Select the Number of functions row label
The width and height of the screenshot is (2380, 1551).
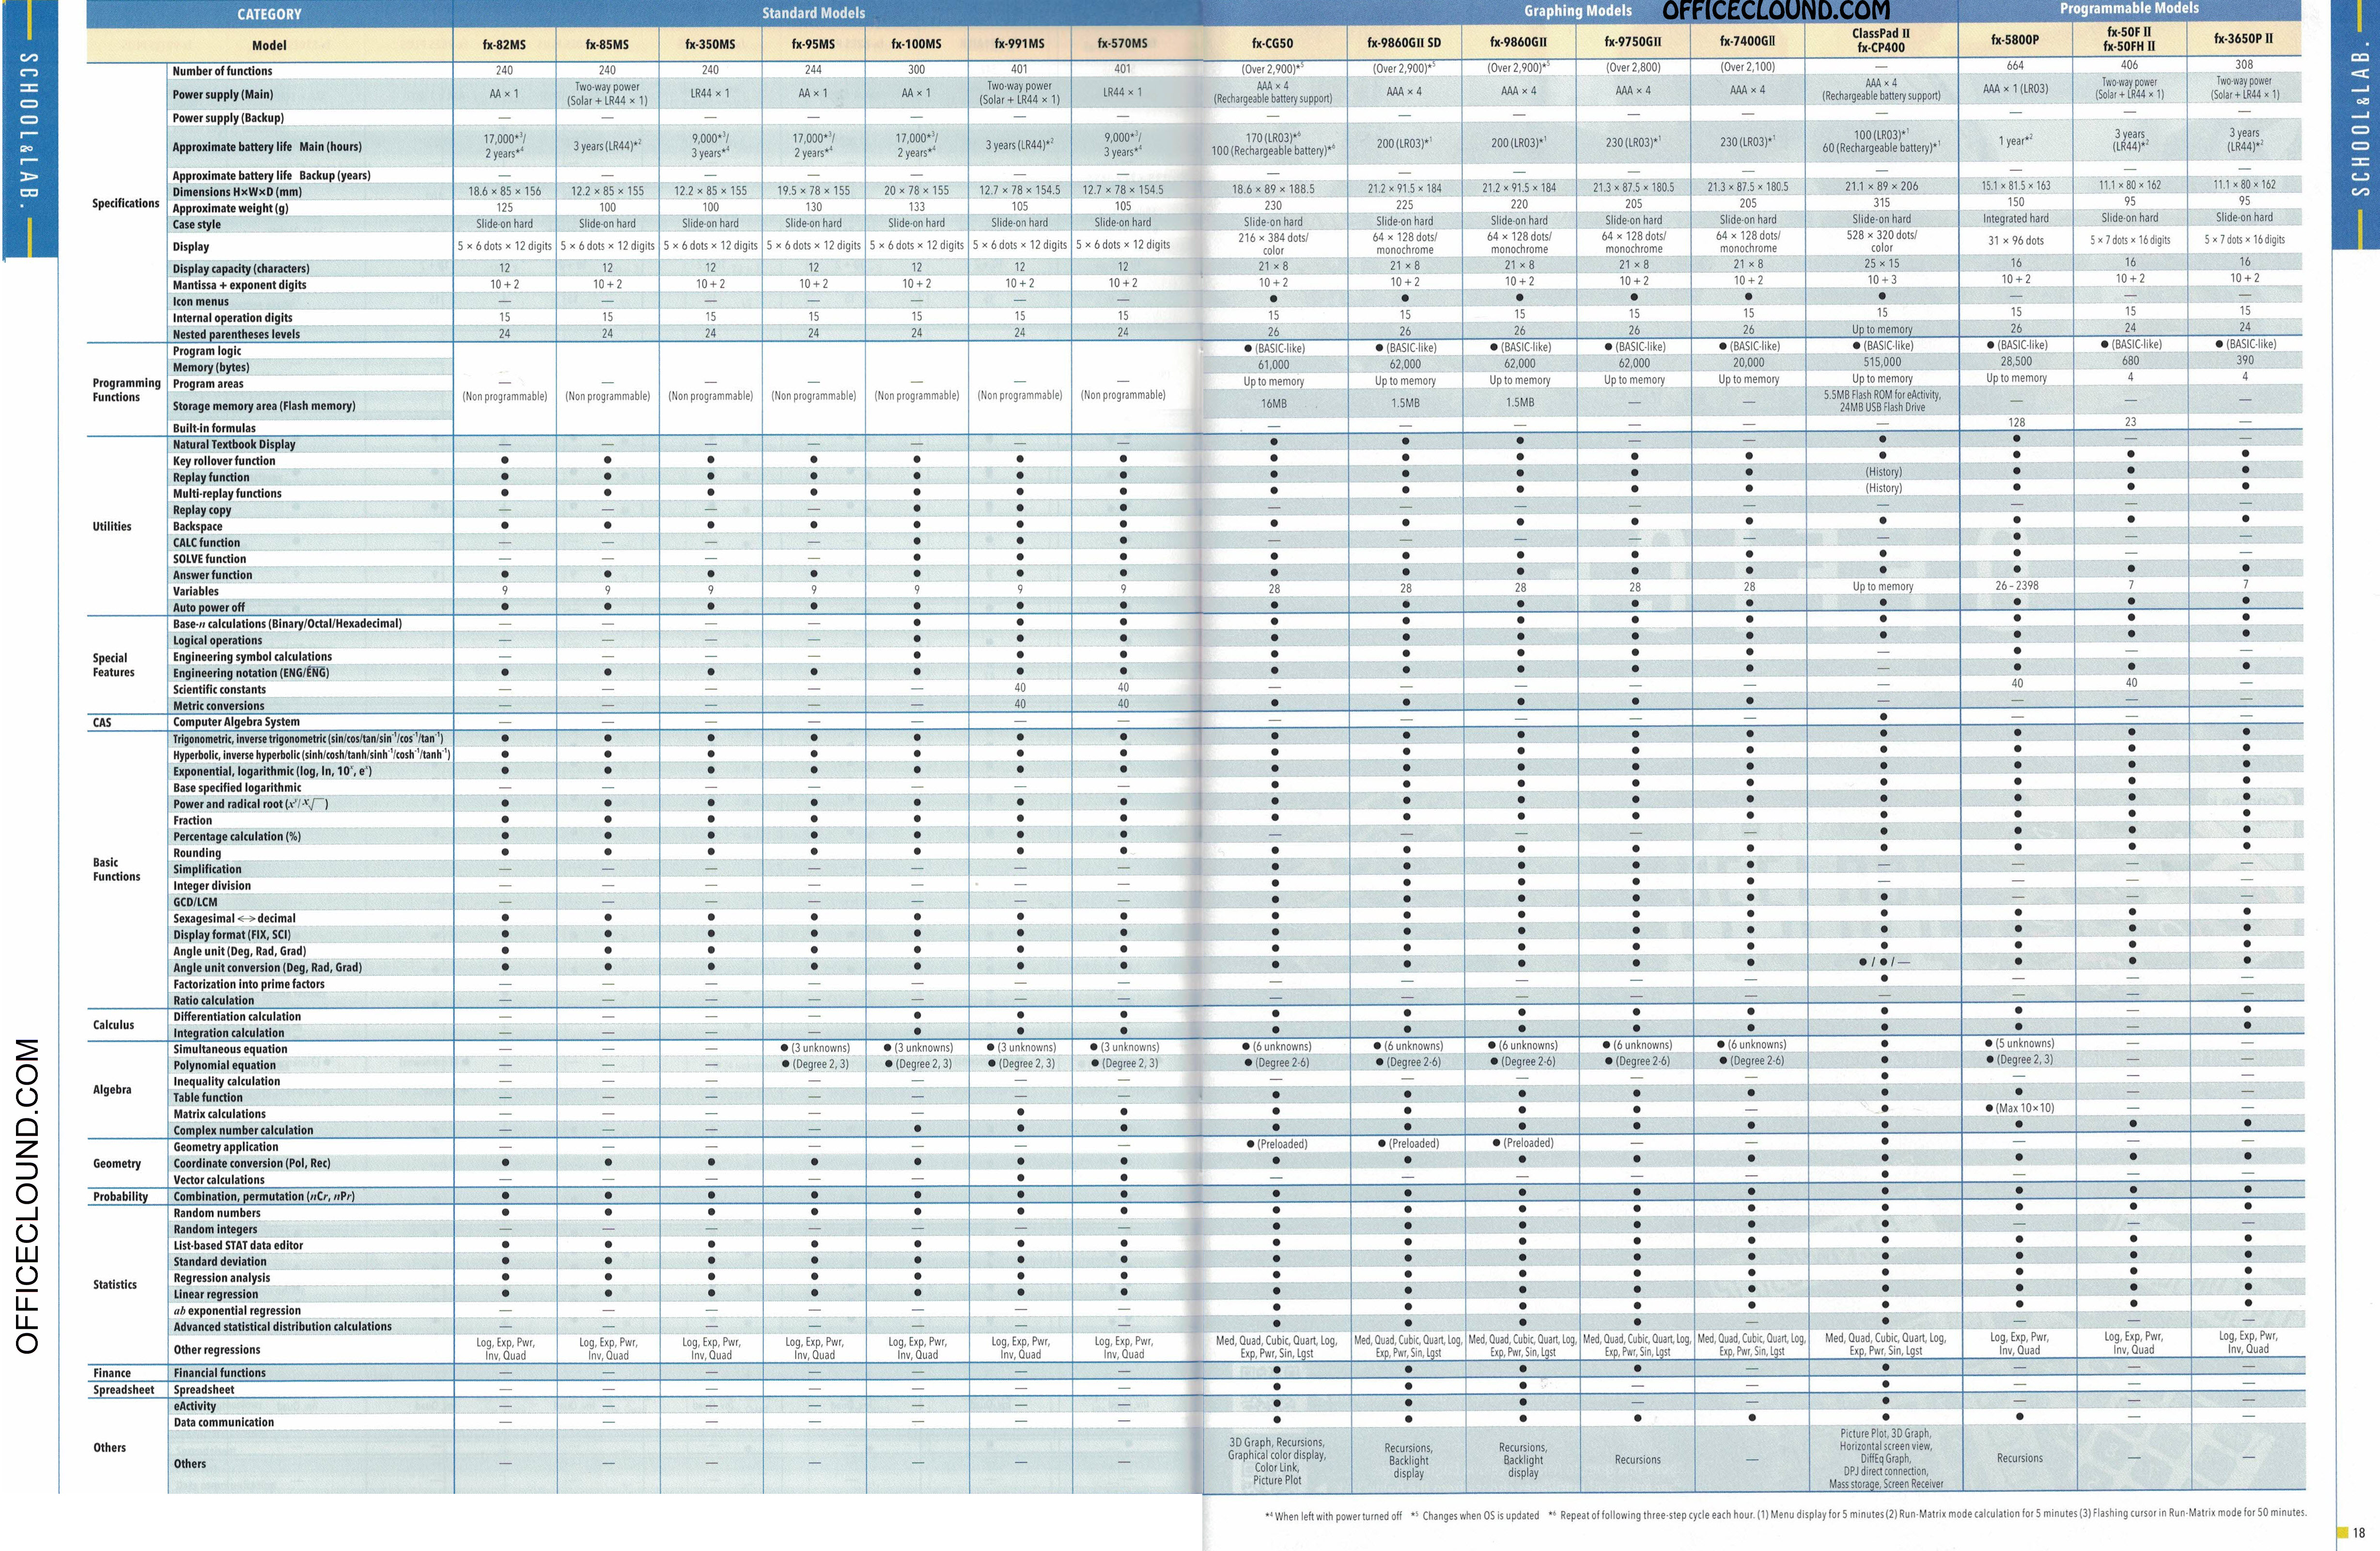click(222, 71)
